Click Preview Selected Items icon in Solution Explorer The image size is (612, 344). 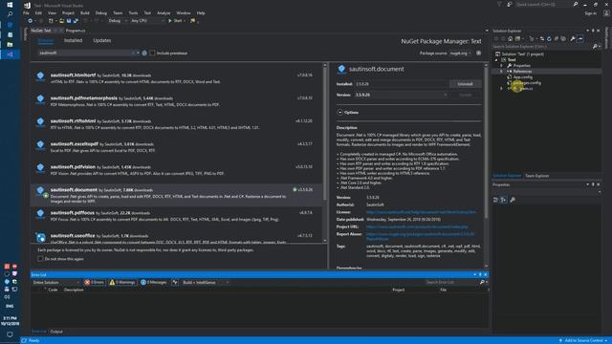coord(580,38)
